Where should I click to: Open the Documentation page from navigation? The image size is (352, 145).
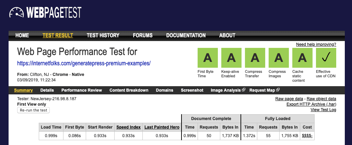point(186,35)
